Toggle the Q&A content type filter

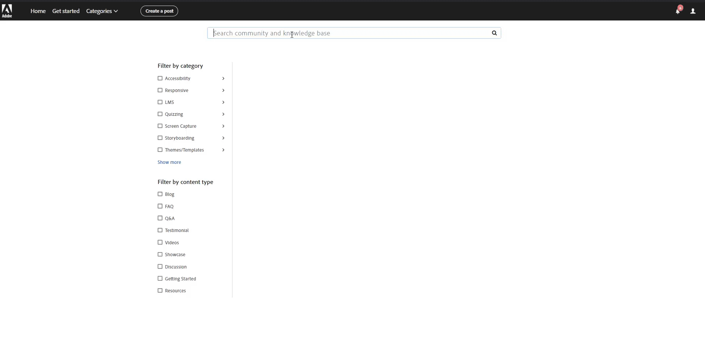click(x=160, y=218)
